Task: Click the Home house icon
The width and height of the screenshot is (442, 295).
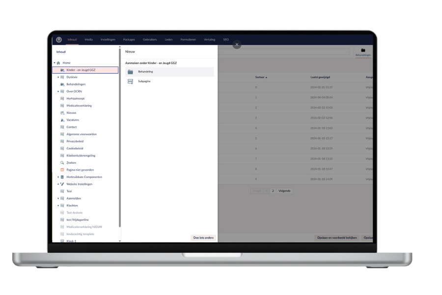Action: click(59, 63)
